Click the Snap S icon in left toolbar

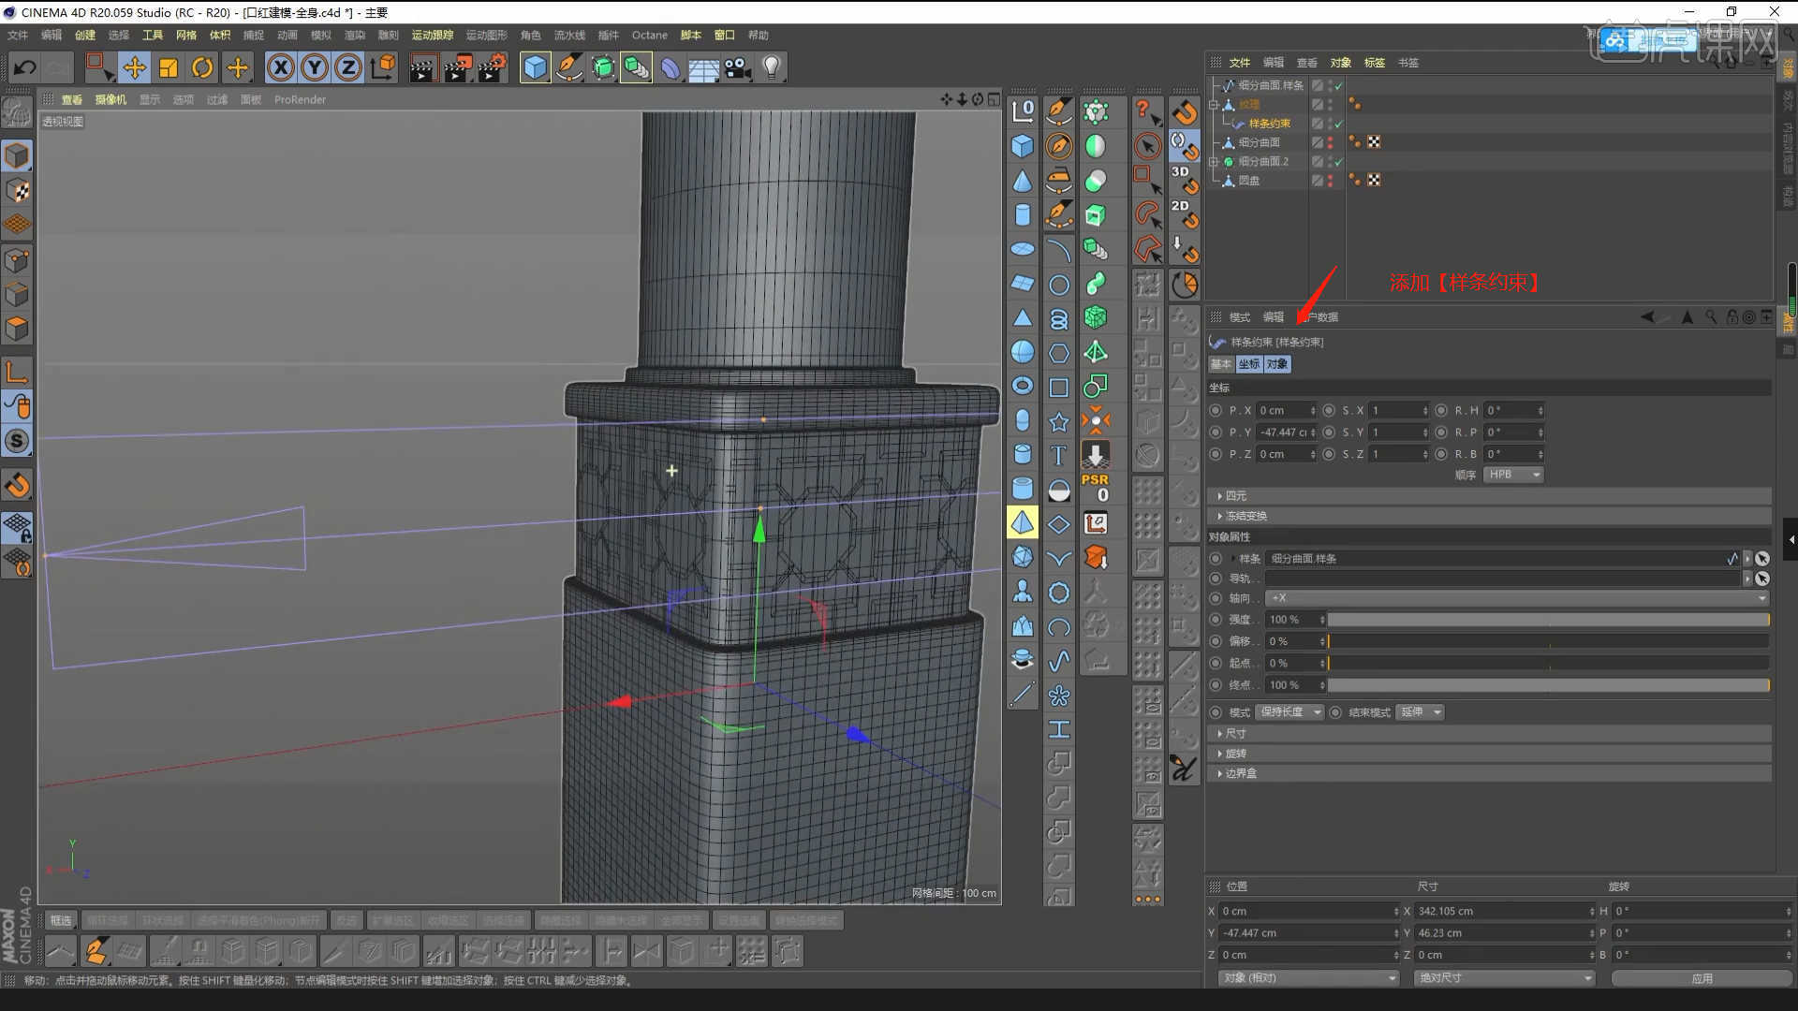(17, 441)
